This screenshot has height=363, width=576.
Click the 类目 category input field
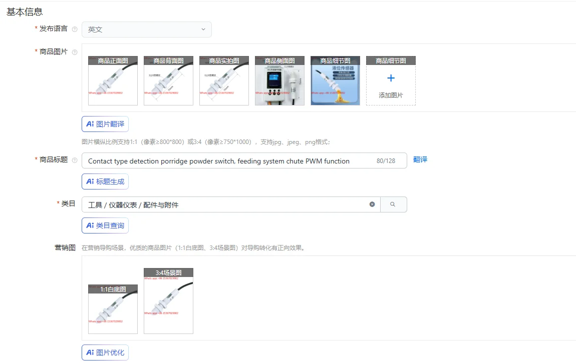231,204
